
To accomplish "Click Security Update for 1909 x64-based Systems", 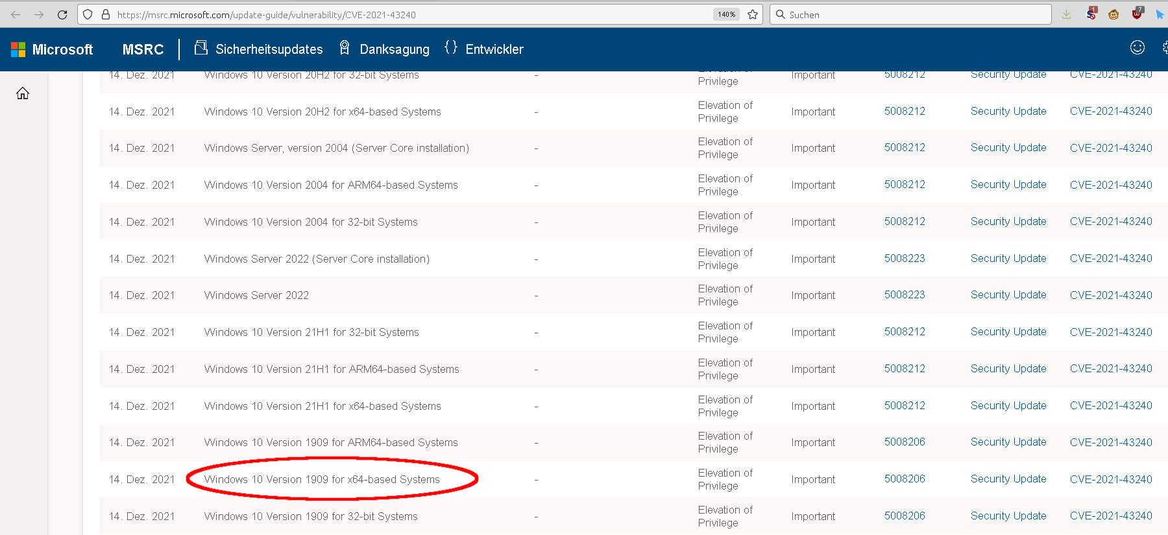I will (x=1008, y=479).
